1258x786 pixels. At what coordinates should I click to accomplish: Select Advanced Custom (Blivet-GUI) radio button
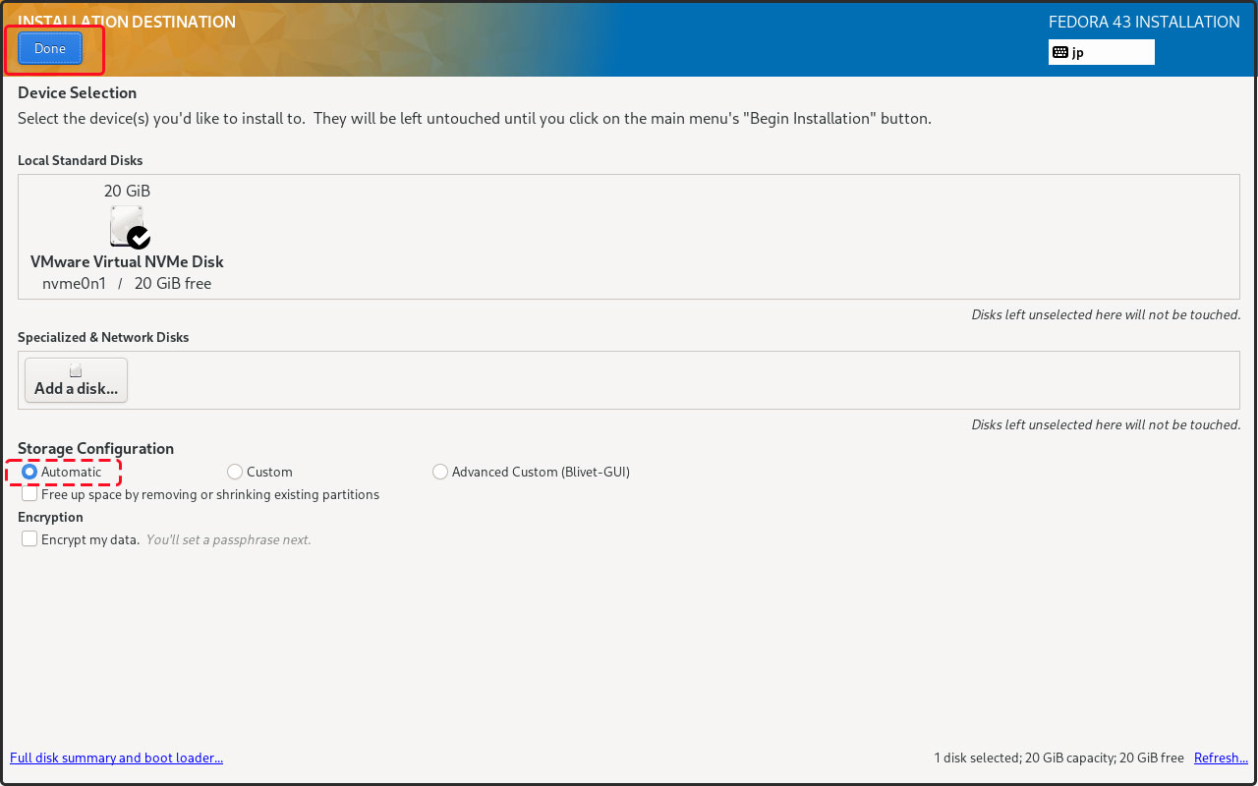[440, 472]
